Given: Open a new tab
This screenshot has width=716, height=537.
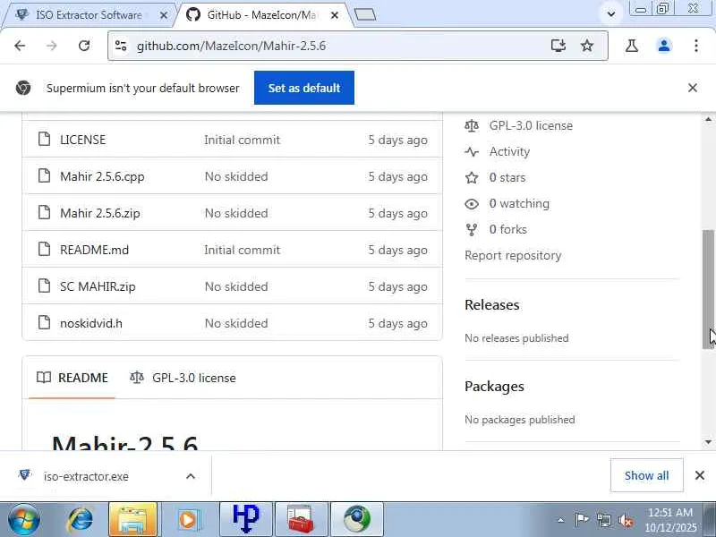Looking at the screenshot, I should coord(365,15).
